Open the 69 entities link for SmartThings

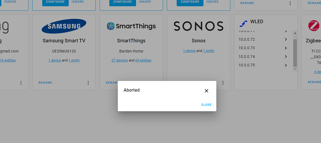(143, 60)
